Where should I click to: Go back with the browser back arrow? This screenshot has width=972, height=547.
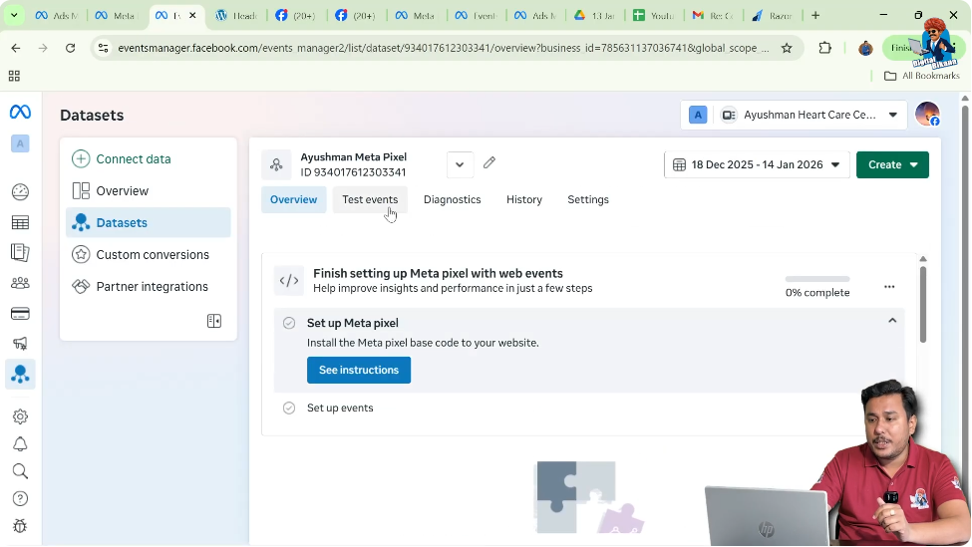(16, 48)
